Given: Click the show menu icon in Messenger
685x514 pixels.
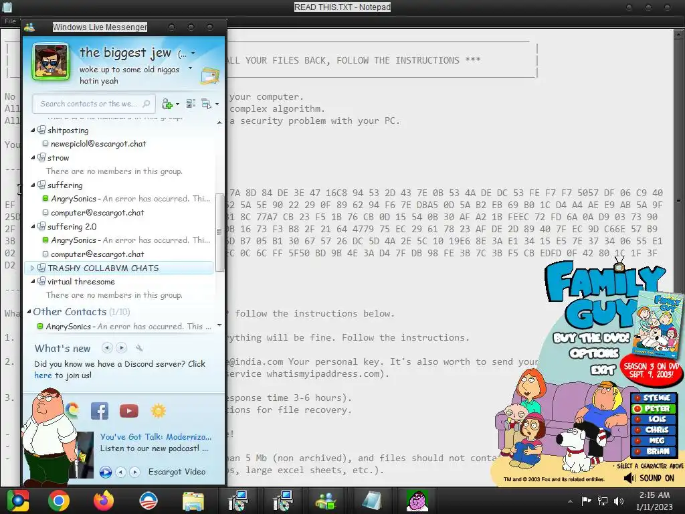Looking at the screenshot, I should tap(206, 104).
